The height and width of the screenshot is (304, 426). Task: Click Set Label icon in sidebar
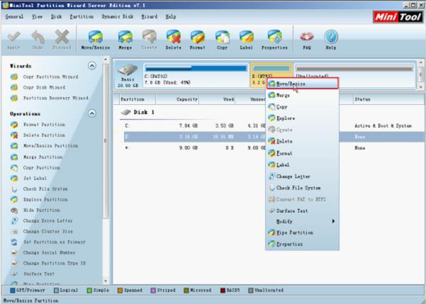[x=14, y=178]
